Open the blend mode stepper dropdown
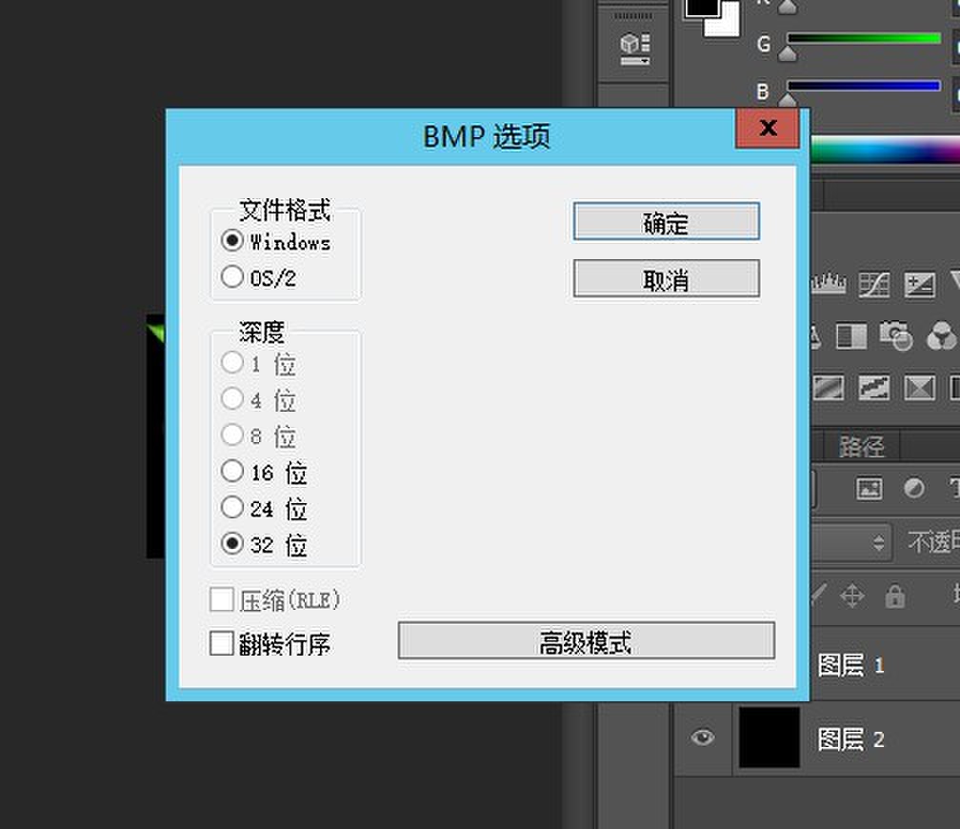The height and width of the screenshot is (829, 960). pos(877,541)
